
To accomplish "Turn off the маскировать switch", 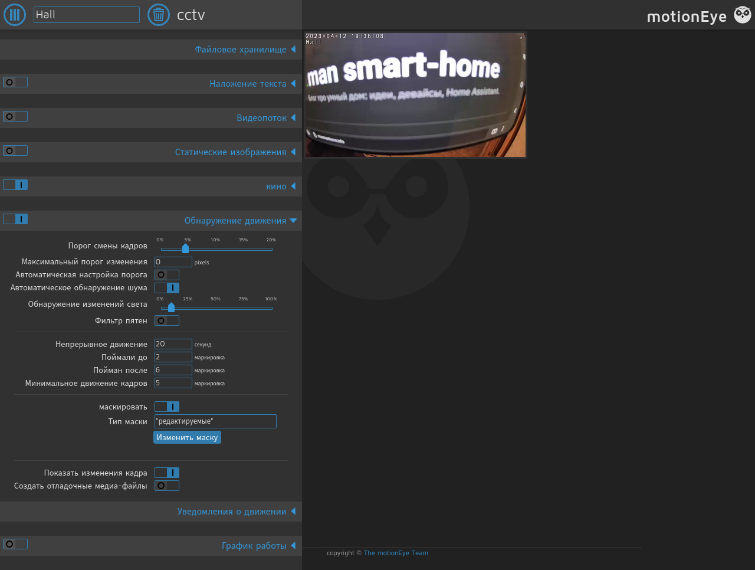I will [167, 407].
